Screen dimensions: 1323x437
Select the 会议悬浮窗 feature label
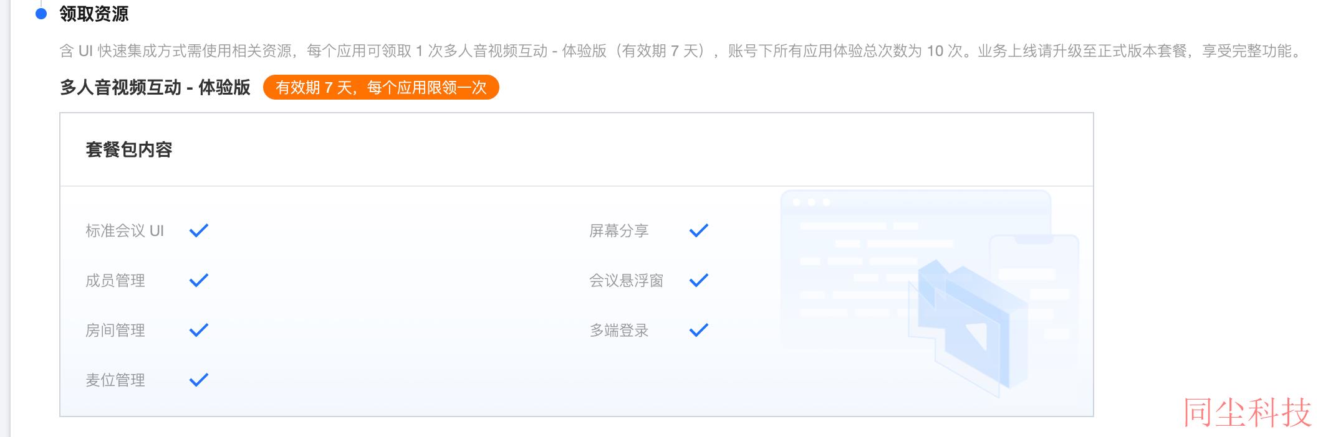(x=627, y=281)
